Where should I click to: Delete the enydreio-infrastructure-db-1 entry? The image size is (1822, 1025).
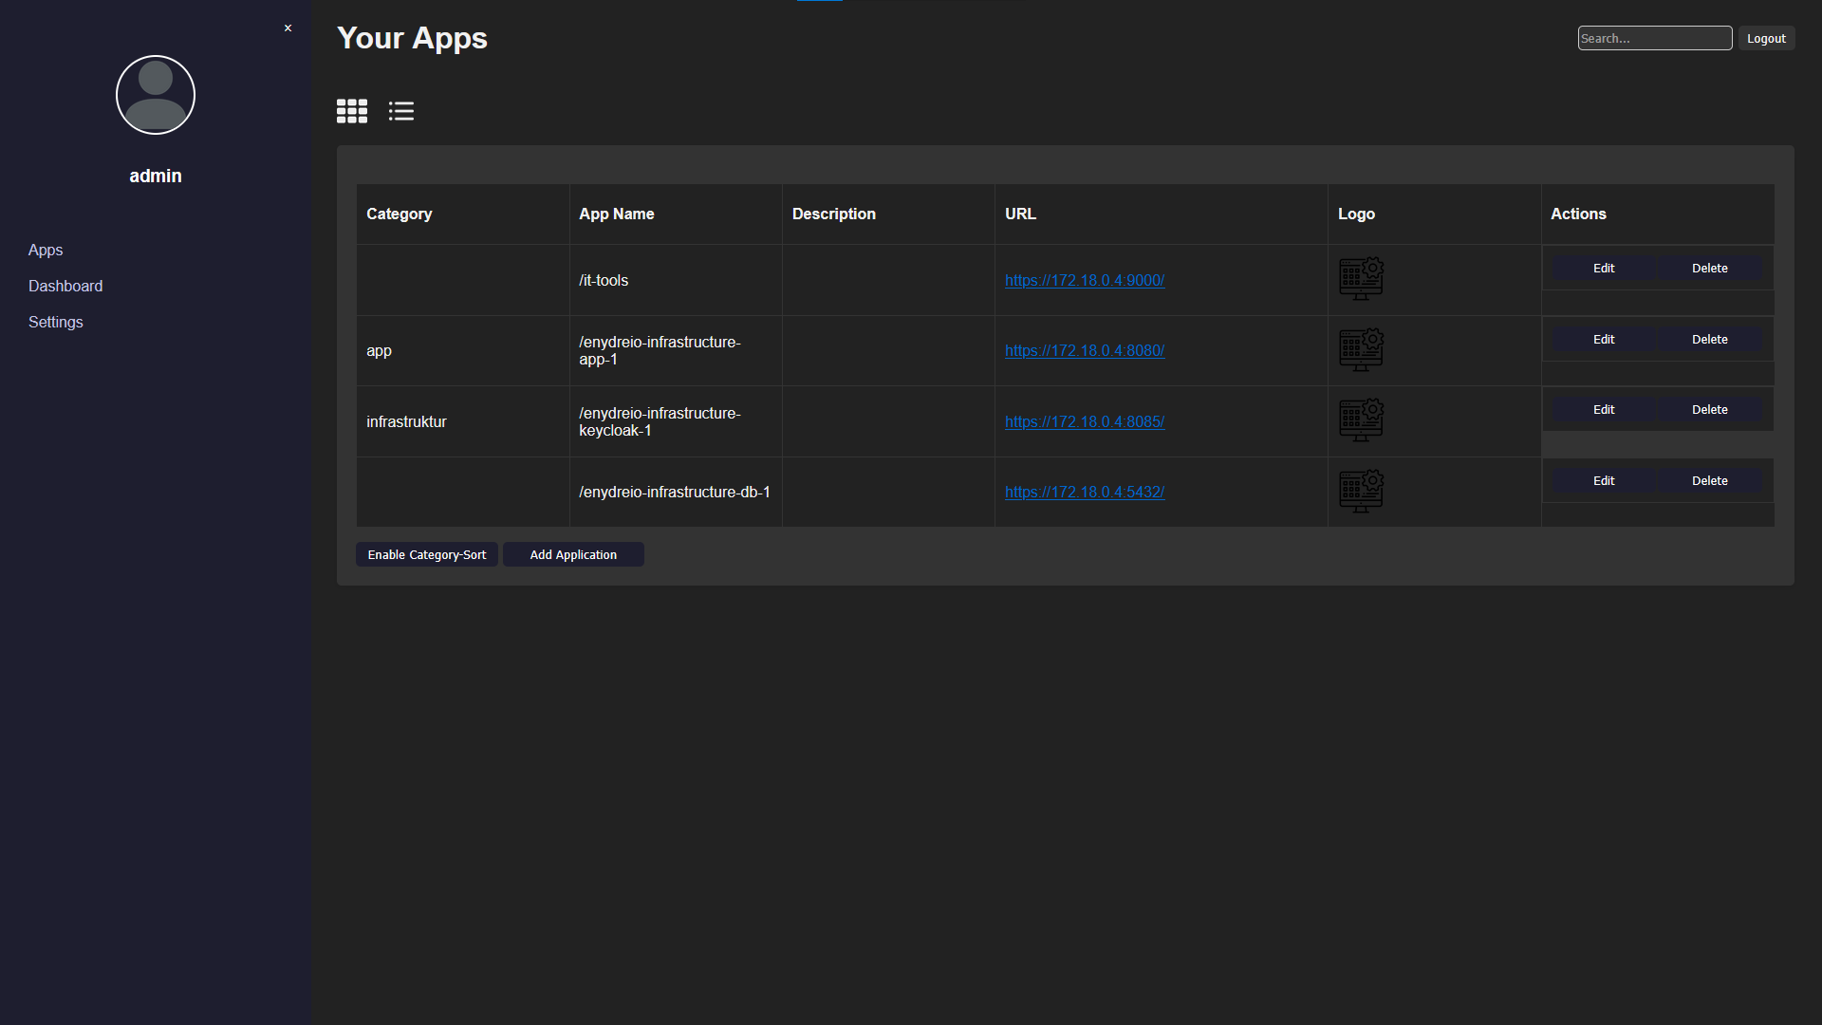click(x=1709, y=481)
